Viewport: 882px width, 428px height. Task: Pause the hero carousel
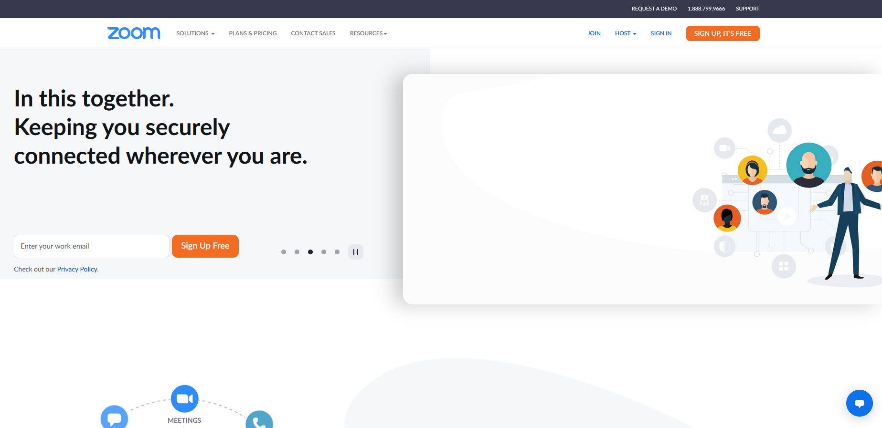356,252
